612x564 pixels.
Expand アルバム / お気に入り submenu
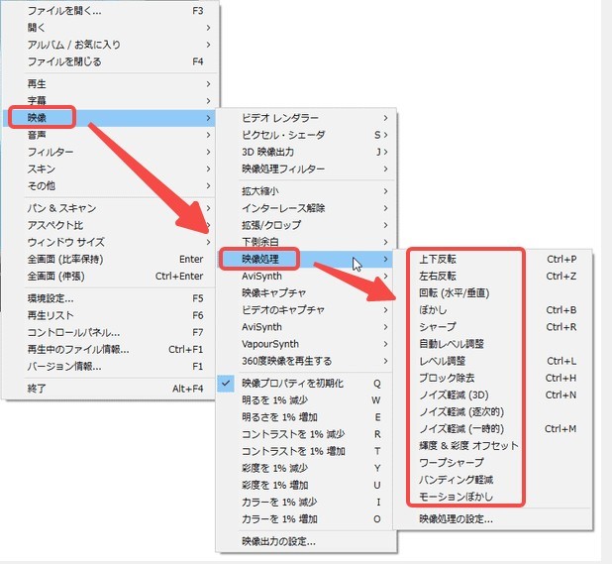coord(109,45)
